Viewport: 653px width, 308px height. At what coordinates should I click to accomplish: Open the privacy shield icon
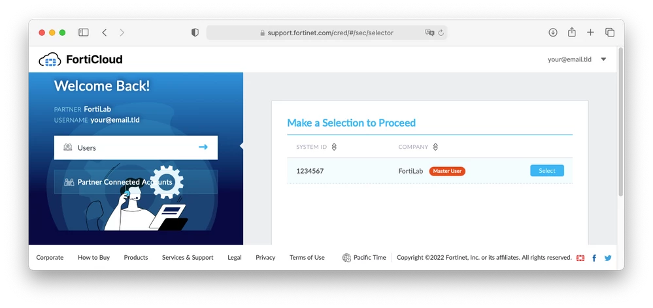(195, 33)
